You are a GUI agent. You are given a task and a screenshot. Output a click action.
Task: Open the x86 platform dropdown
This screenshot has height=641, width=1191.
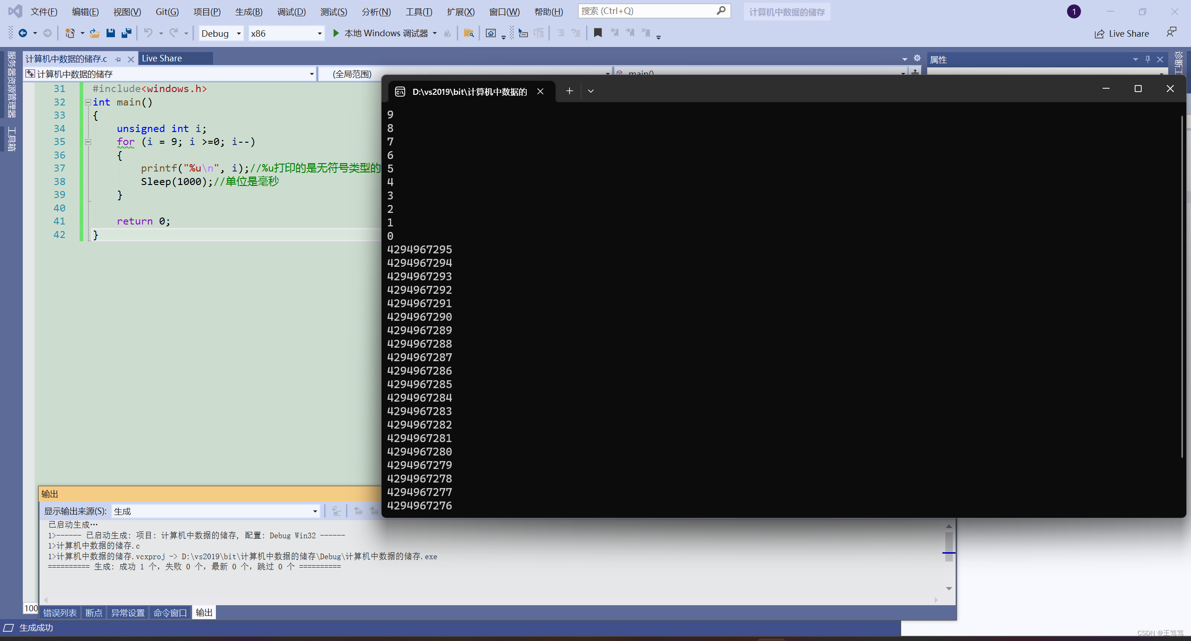[x=286, y=33]
